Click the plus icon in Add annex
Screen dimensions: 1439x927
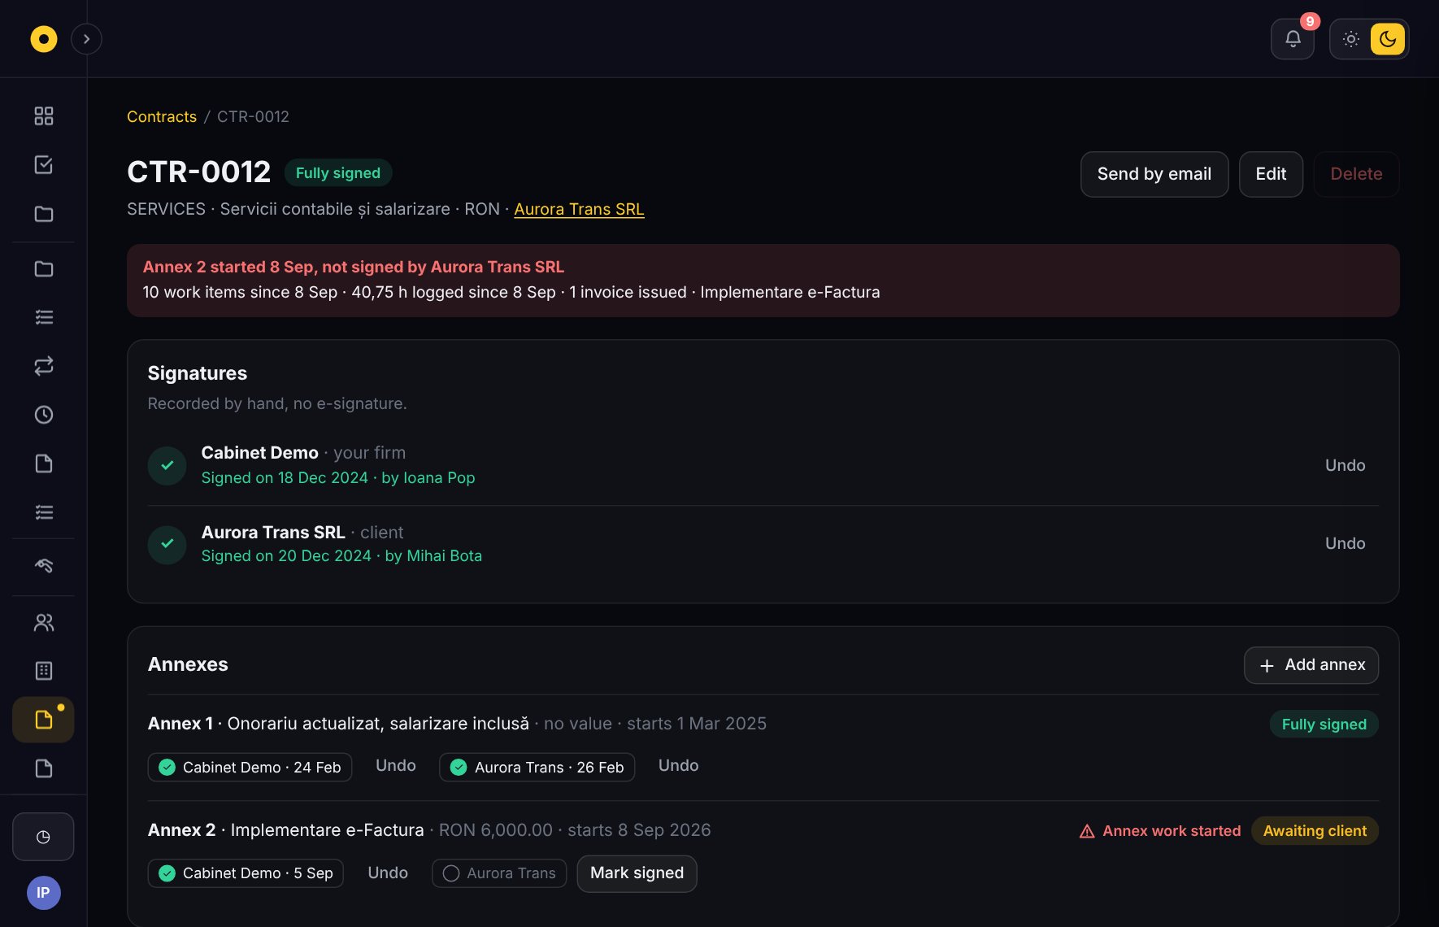pos(1267,666)
